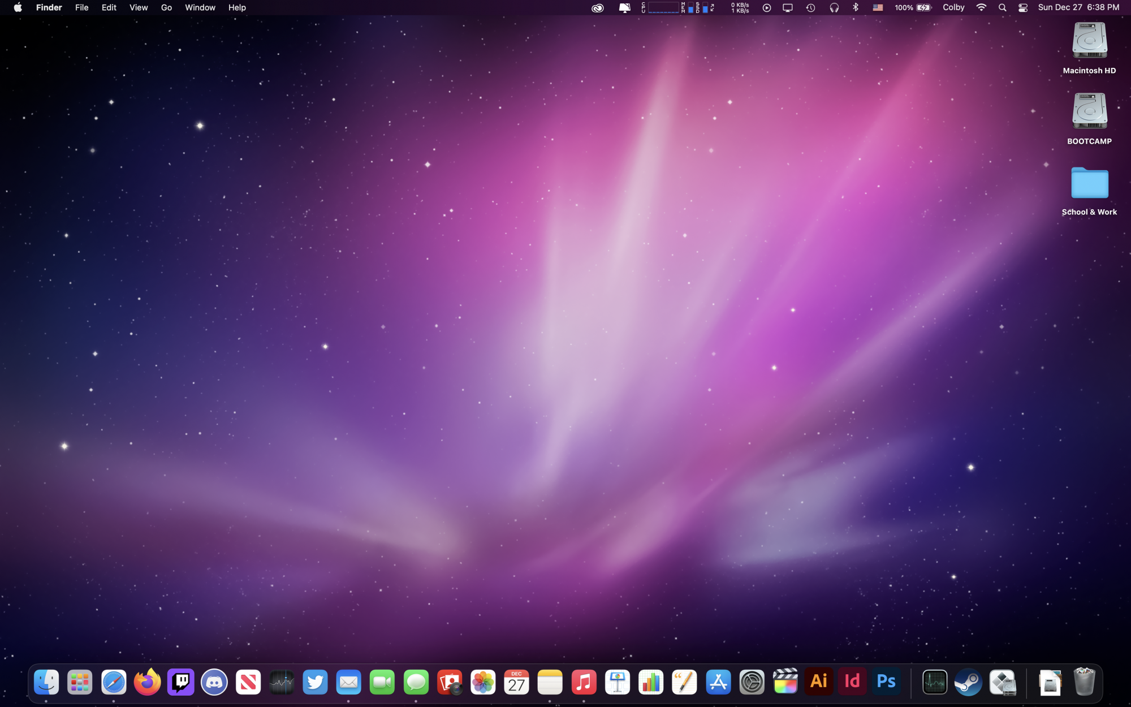Toggle Bluetooth status menu icon

point(856,7)
